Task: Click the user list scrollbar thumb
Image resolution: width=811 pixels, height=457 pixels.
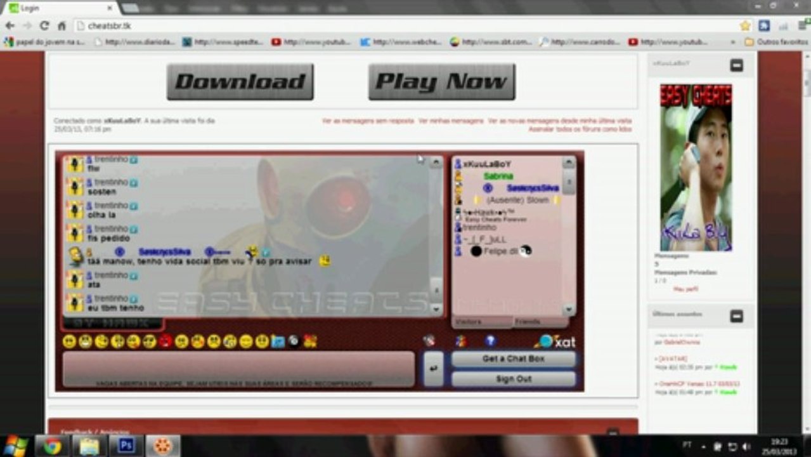Action: [x=569, y=183]
